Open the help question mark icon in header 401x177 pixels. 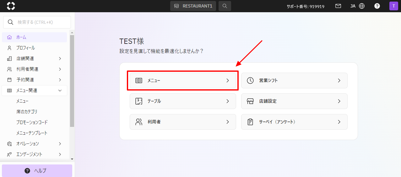click(x=377, y=6)
